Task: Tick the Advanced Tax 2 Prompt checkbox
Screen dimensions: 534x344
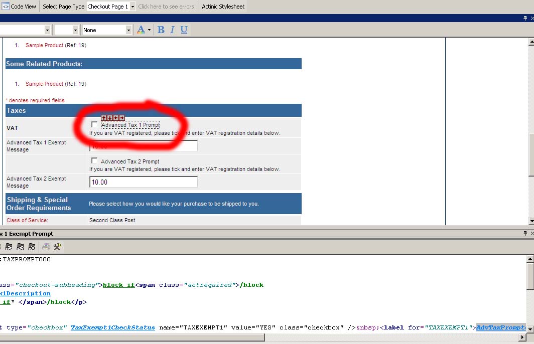Action: click(x=94, y=161)
